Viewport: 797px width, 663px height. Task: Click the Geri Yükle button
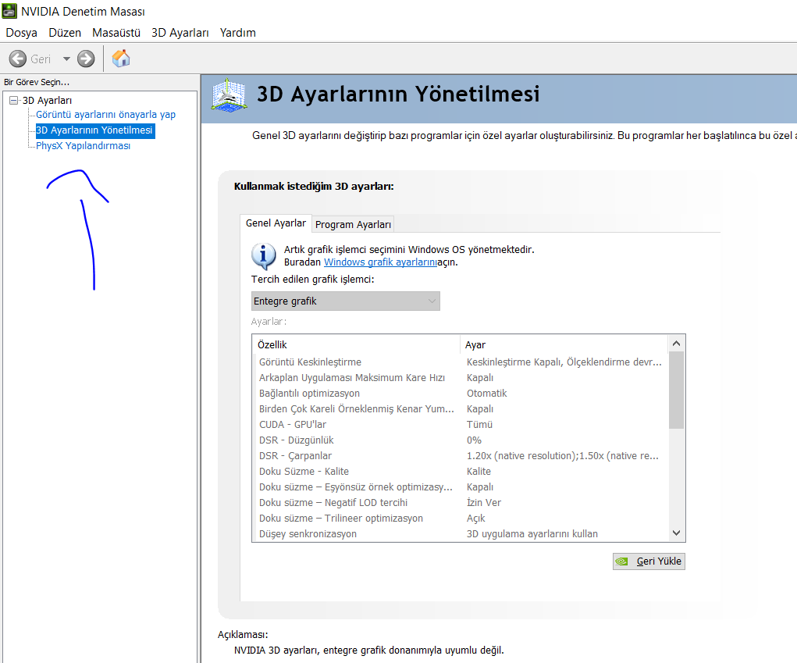(649, 561)
